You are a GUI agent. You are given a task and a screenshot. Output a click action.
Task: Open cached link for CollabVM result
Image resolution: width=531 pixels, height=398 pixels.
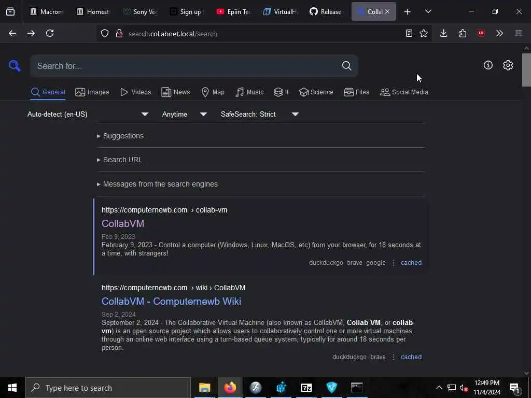[x=411, y=263]
